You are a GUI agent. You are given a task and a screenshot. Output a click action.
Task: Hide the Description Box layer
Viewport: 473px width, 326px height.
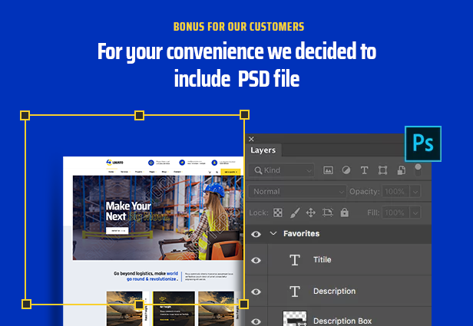click(256, 321)
